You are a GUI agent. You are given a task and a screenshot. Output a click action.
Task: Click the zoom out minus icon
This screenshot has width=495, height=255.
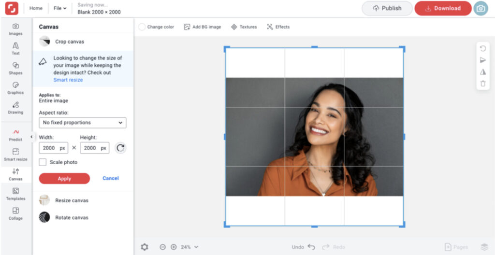[x=162, y=247]
